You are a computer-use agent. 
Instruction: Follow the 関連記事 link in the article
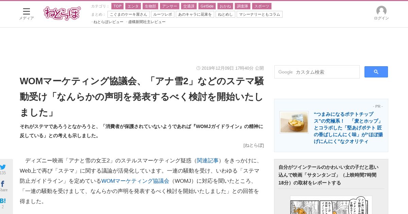(x=208, y=160)
